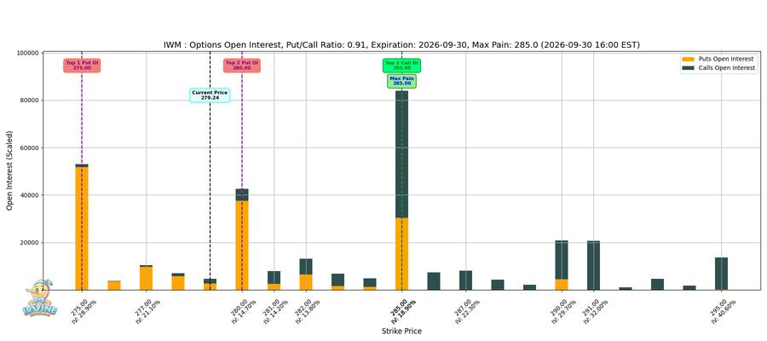767x341 pixels.
Task: Click the call bar at strike 295.00
Action: click(722, 274)
